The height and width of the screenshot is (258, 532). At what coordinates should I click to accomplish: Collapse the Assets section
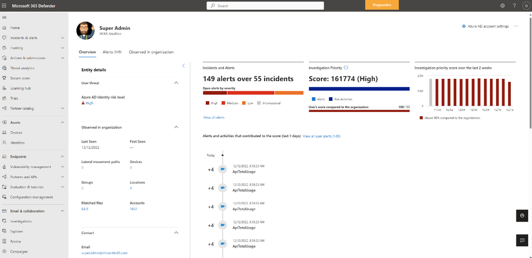(x=62, y=123)
